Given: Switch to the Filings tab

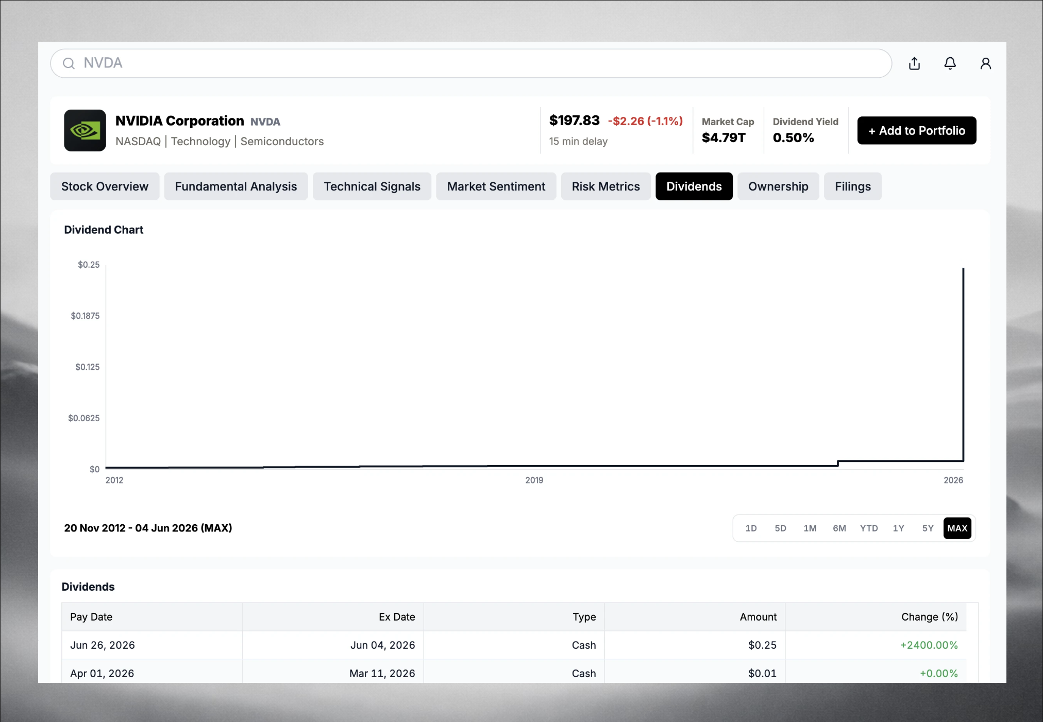Looking at the screenshot, I should [853, 186].
